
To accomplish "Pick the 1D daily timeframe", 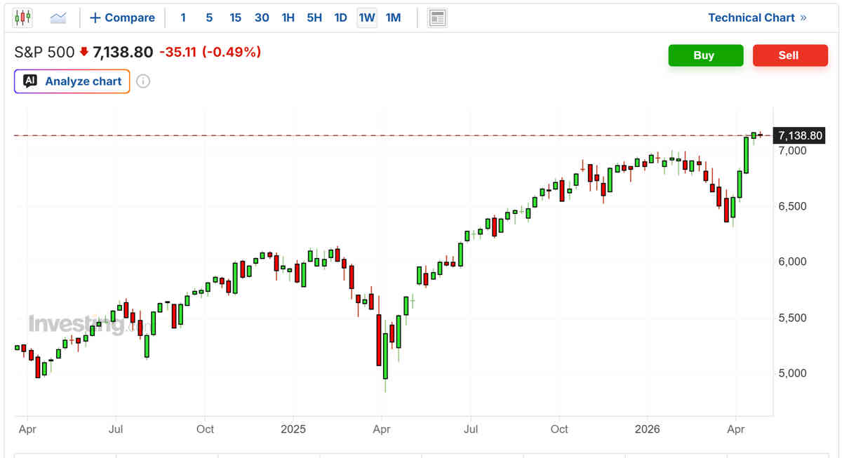I will 340,18.
